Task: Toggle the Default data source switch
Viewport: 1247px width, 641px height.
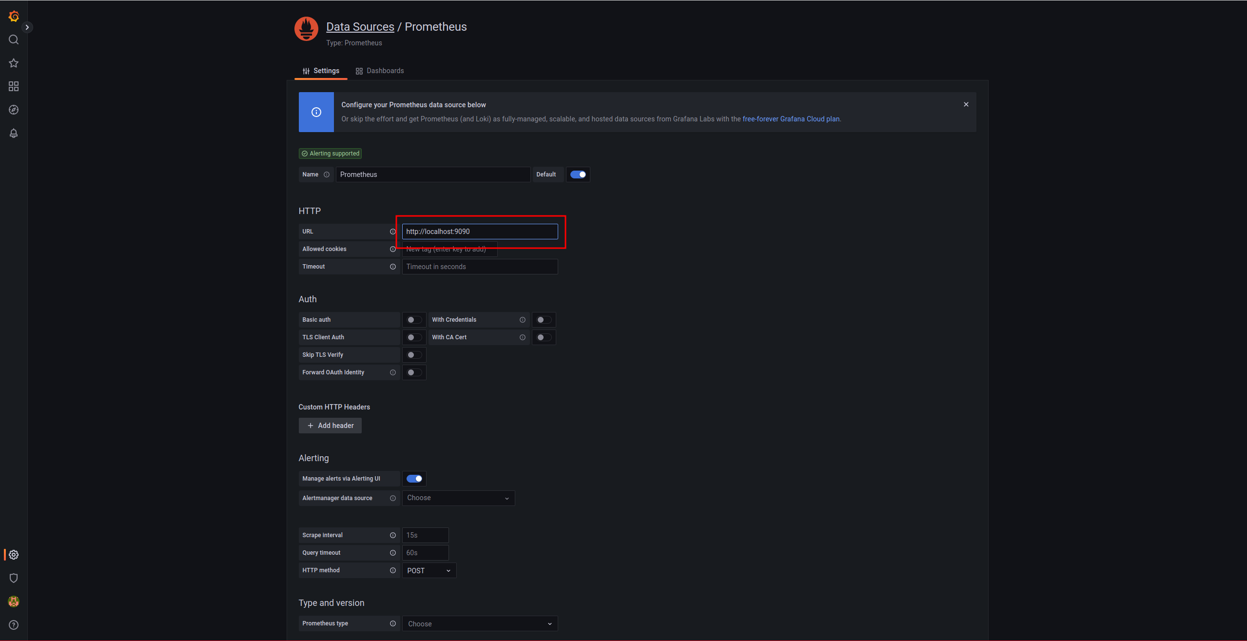Action: pos(578,175)
